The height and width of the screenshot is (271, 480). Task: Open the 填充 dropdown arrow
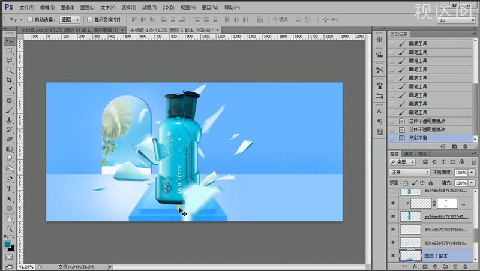pos(472,183)
